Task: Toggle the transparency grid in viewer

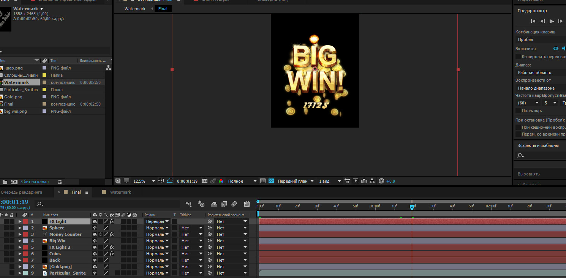Action: tap(271, 181)
